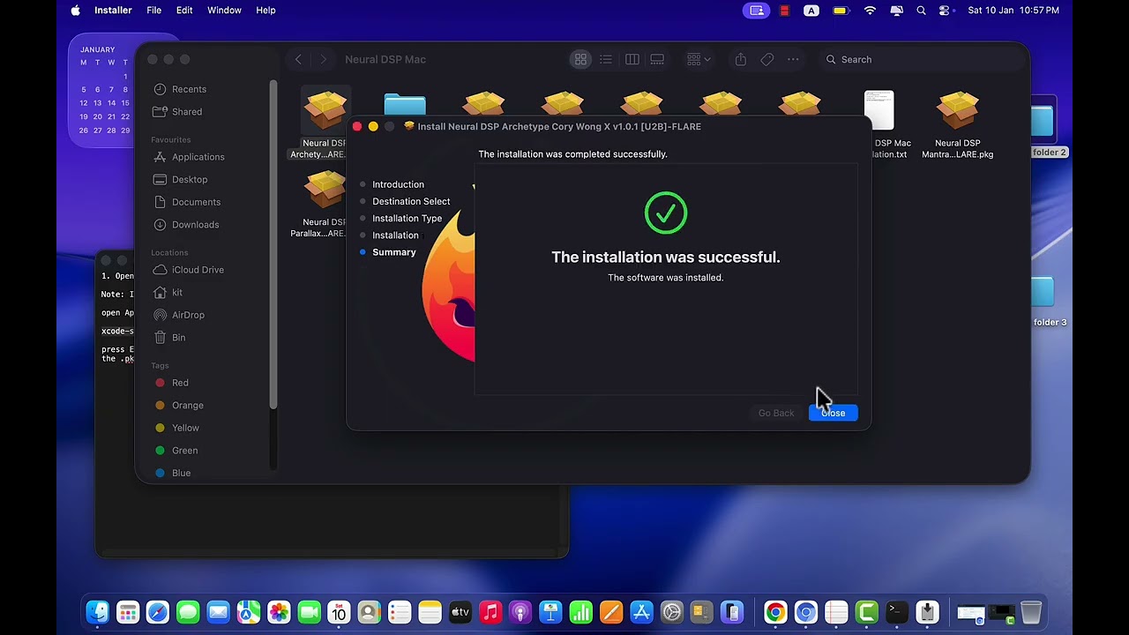Open Bin in Finder sidebar

[178, 338]
